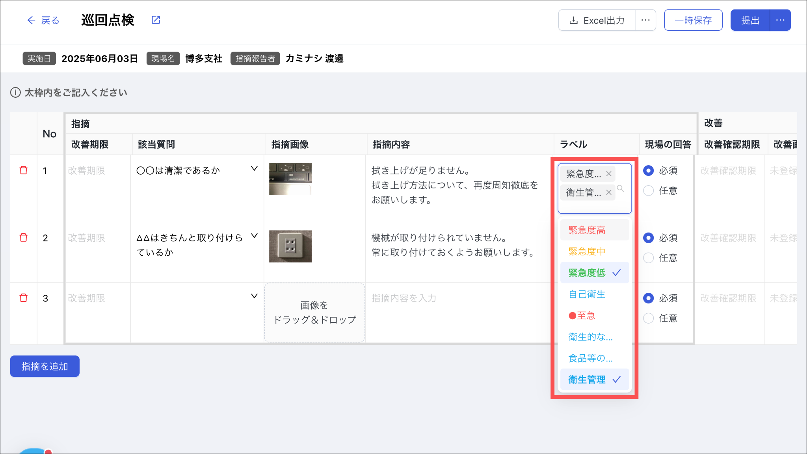
Task: Expand 該当質問 dropdown in row 2
Action: [255, 236]
